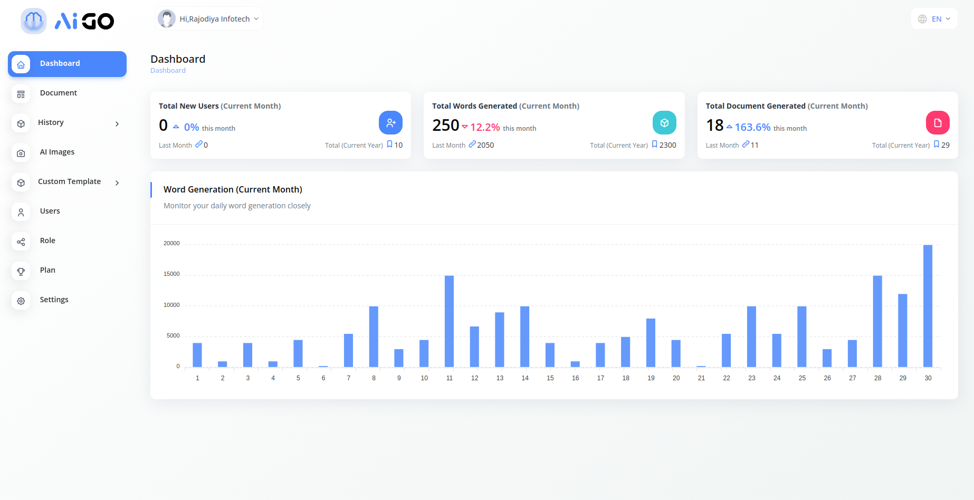This screenshot has height=500, width=974.
Task: Click the Dashboard home icon in sidebar
Action: [21, 64]
